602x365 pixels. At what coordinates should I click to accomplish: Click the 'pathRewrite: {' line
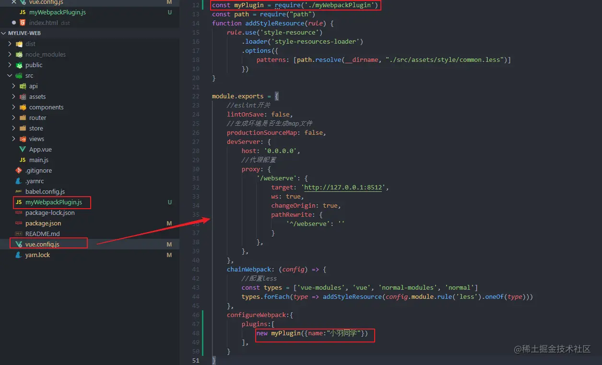point(297,214)
